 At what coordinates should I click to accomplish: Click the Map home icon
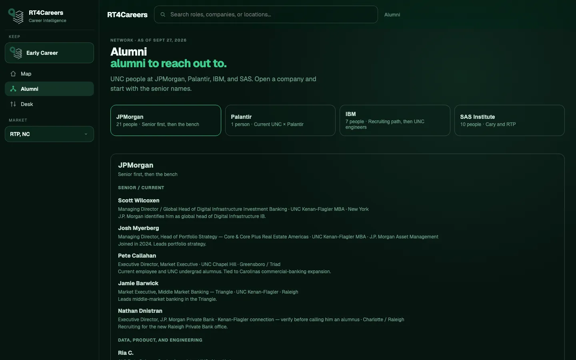click(x=13, y=74)
